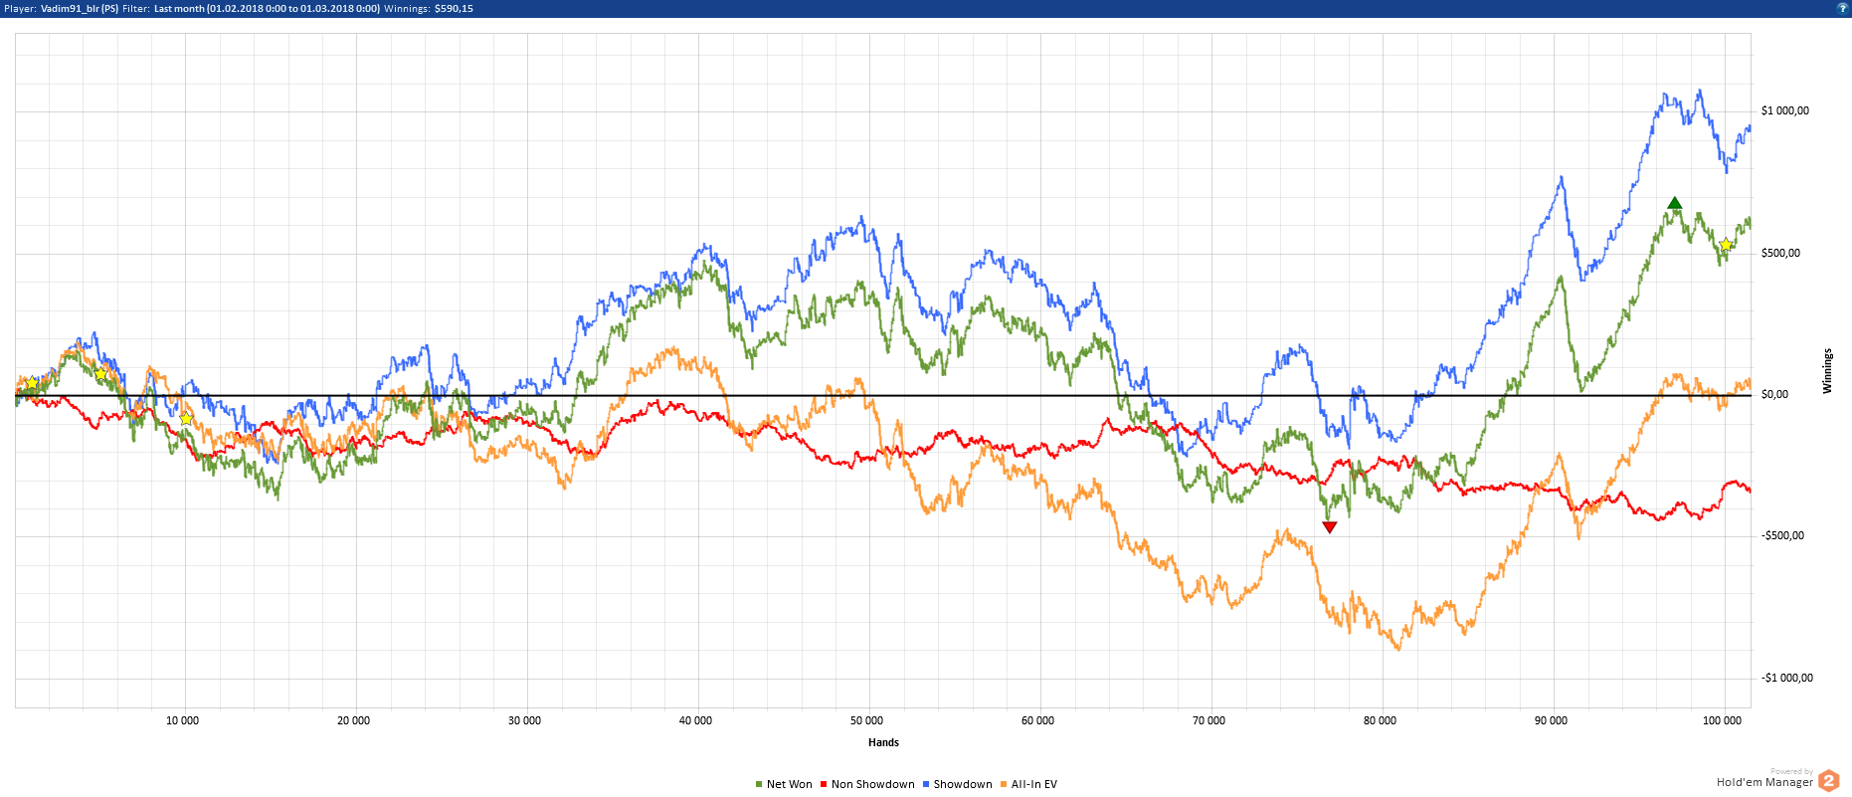Click the Non Showdown red legend swatch
1852x797 pixels.
click(x=824, y=785)
